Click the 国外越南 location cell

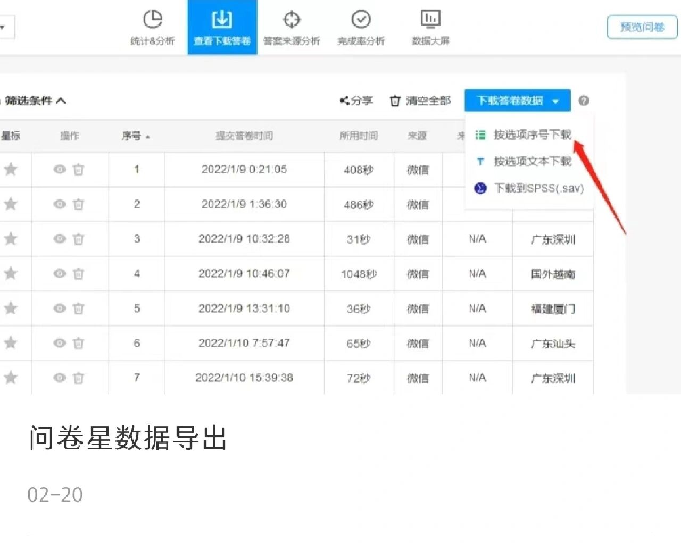pyautogui.click(x=553, y=274)
